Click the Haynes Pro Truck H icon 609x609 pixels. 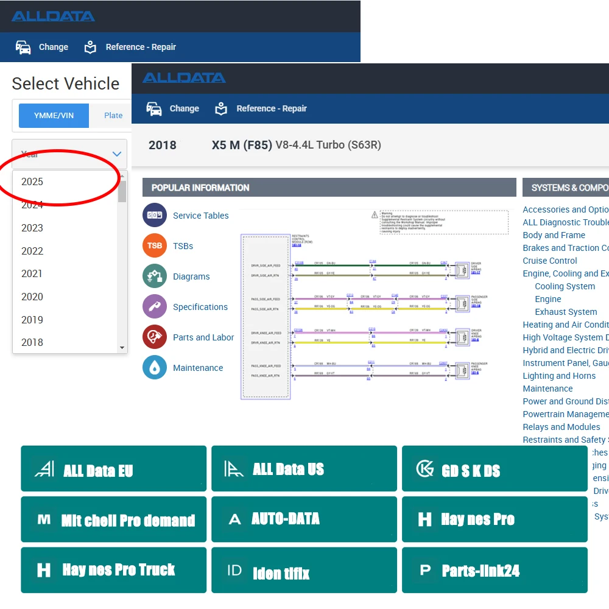tap(43, 570)
